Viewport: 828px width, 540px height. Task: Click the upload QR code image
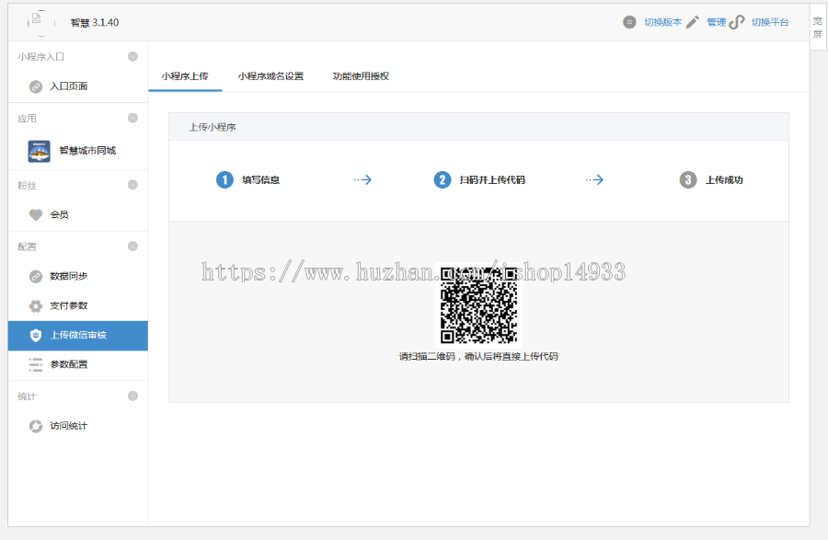coord(479,305)
